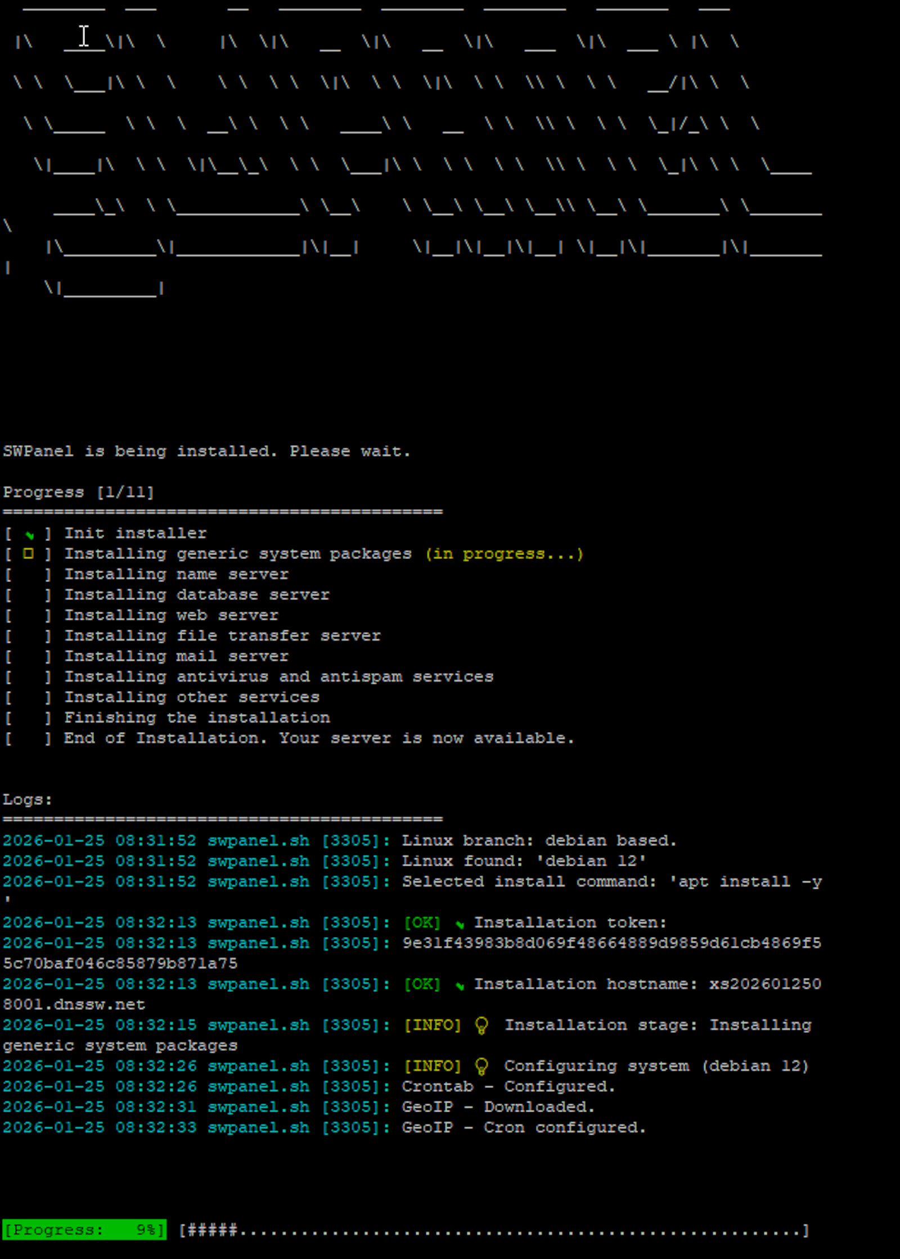The image size is (900, 1259).
Task: Click the empty bracket beside Installing database server
Action: tap(28, 595)
